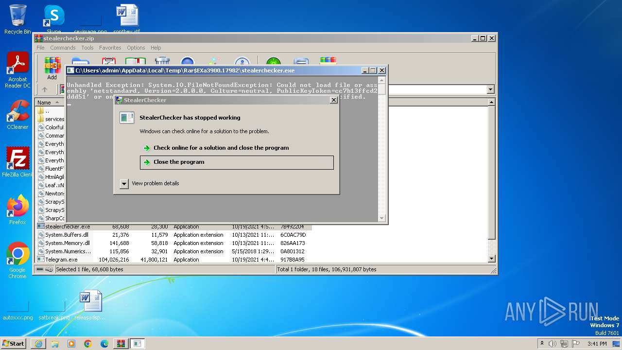This screenshot has width=622, height=350.
Task: Click the green VirusScan icon in WinRAR toolbar
Action: click(x=274, y=61)
